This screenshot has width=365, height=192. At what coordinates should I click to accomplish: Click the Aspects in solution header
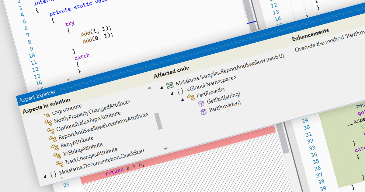point(47,105)
